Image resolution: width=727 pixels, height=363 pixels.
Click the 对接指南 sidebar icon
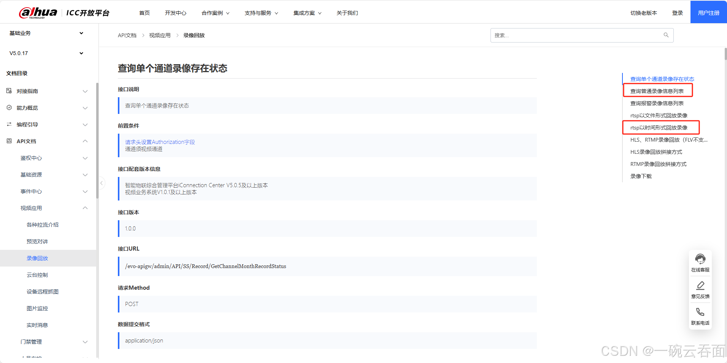[9, 91]
